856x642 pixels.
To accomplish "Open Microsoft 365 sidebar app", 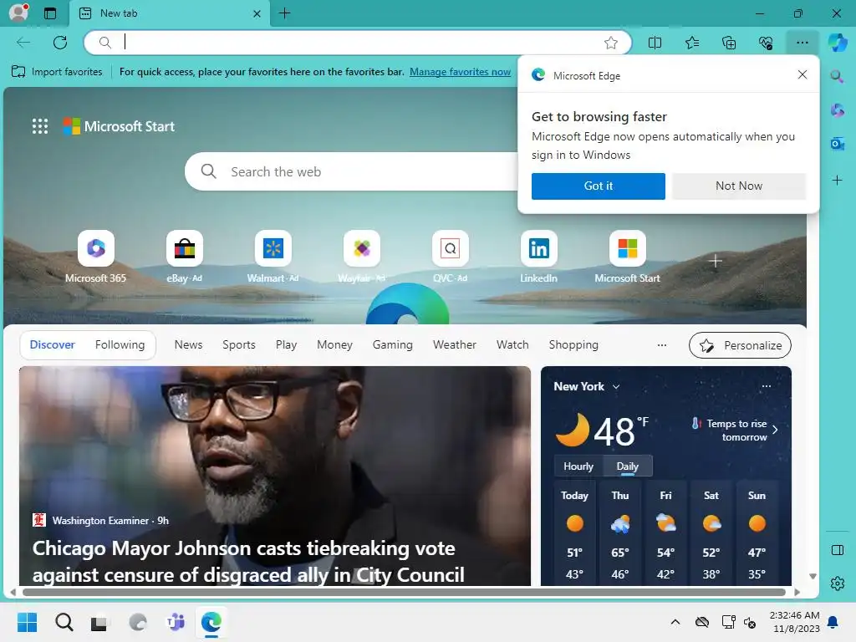I will (x=837, y=110).
